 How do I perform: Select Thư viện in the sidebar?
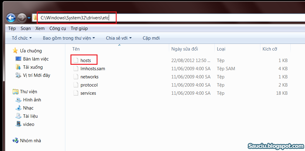(28, 91)
